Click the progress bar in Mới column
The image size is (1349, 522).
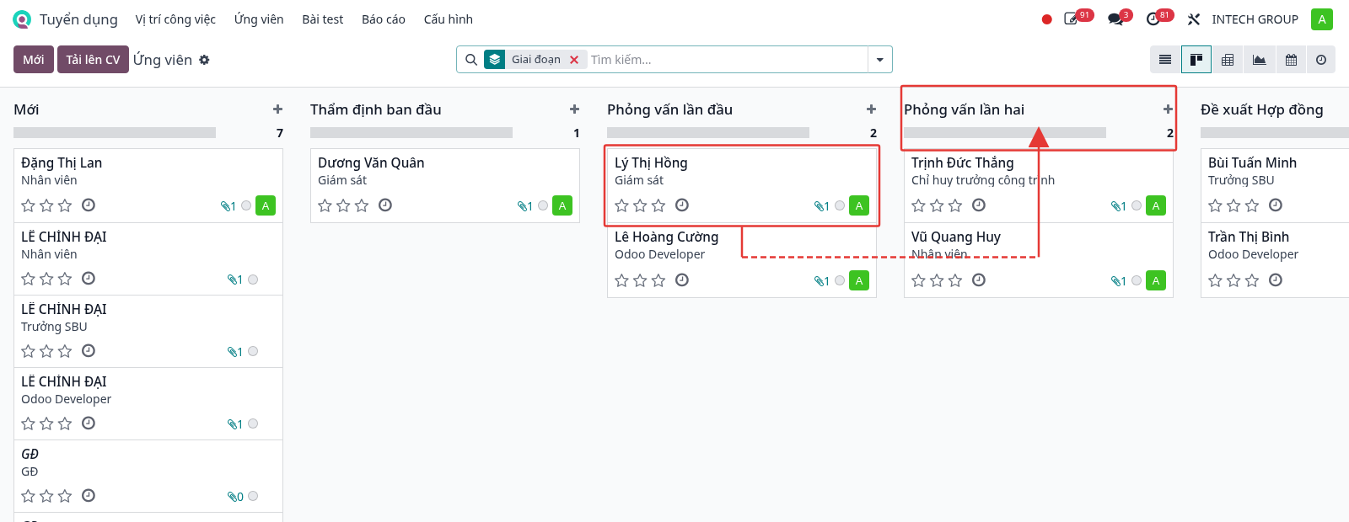(115, 133)
